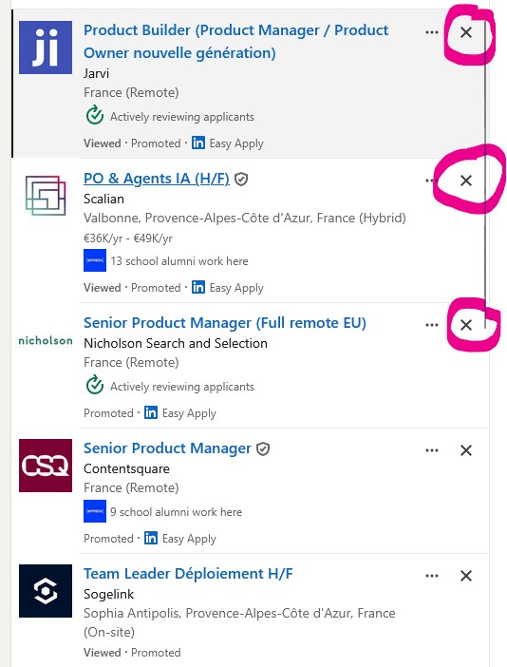Click the '€36K/yr - €49K/yr' salary text
Viewport: 507px width, 667px height.
click(128, 238)
